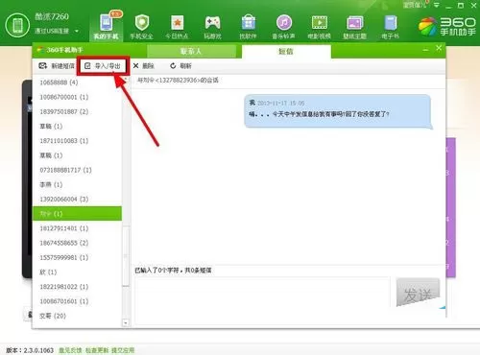
Task: Click the 发送 send button
Action: tap(418, 293)
